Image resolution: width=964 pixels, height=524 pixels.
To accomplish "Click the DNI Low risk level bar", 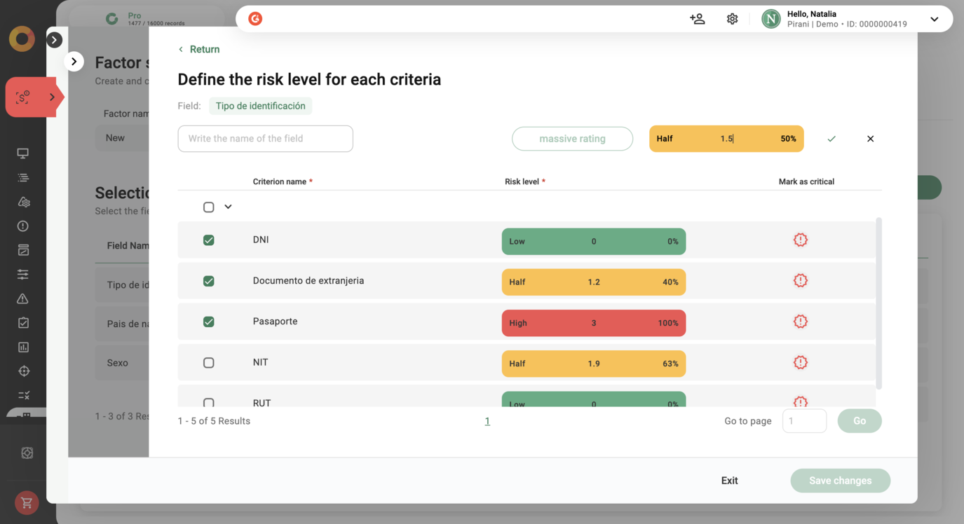I will (x=594, y=242).
